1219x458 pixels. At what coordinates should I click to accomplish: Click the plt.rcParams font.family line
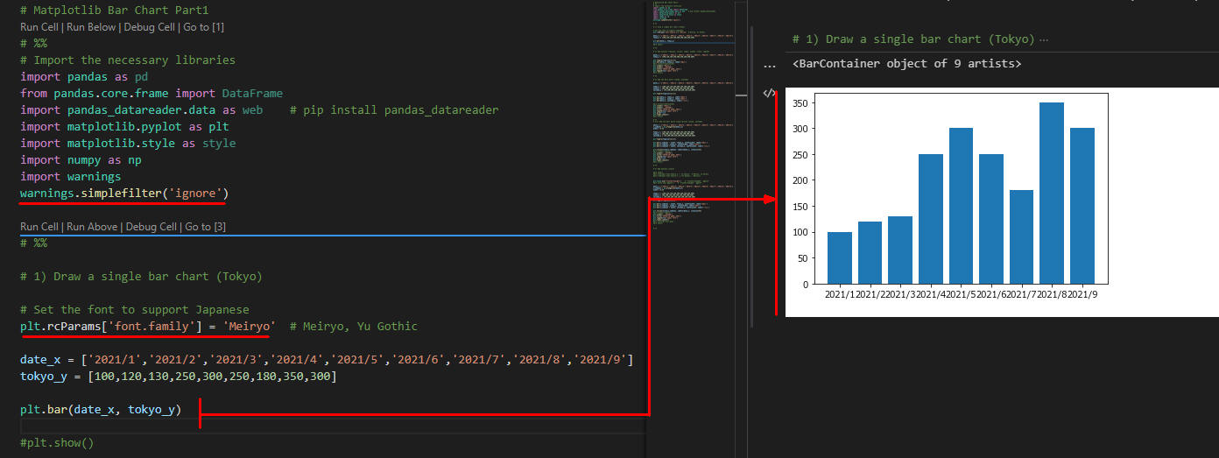[148, 326]
